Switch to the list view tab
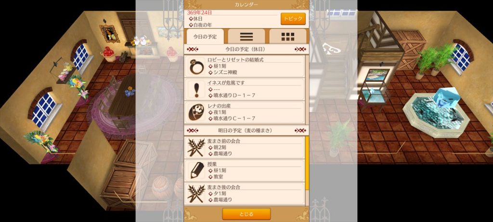 point(246,37)
